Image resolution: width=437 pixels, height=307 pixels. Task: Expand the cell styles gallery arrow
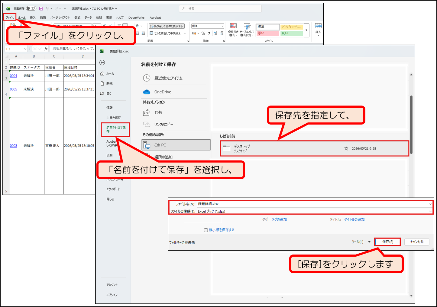[x=306, y=30]
